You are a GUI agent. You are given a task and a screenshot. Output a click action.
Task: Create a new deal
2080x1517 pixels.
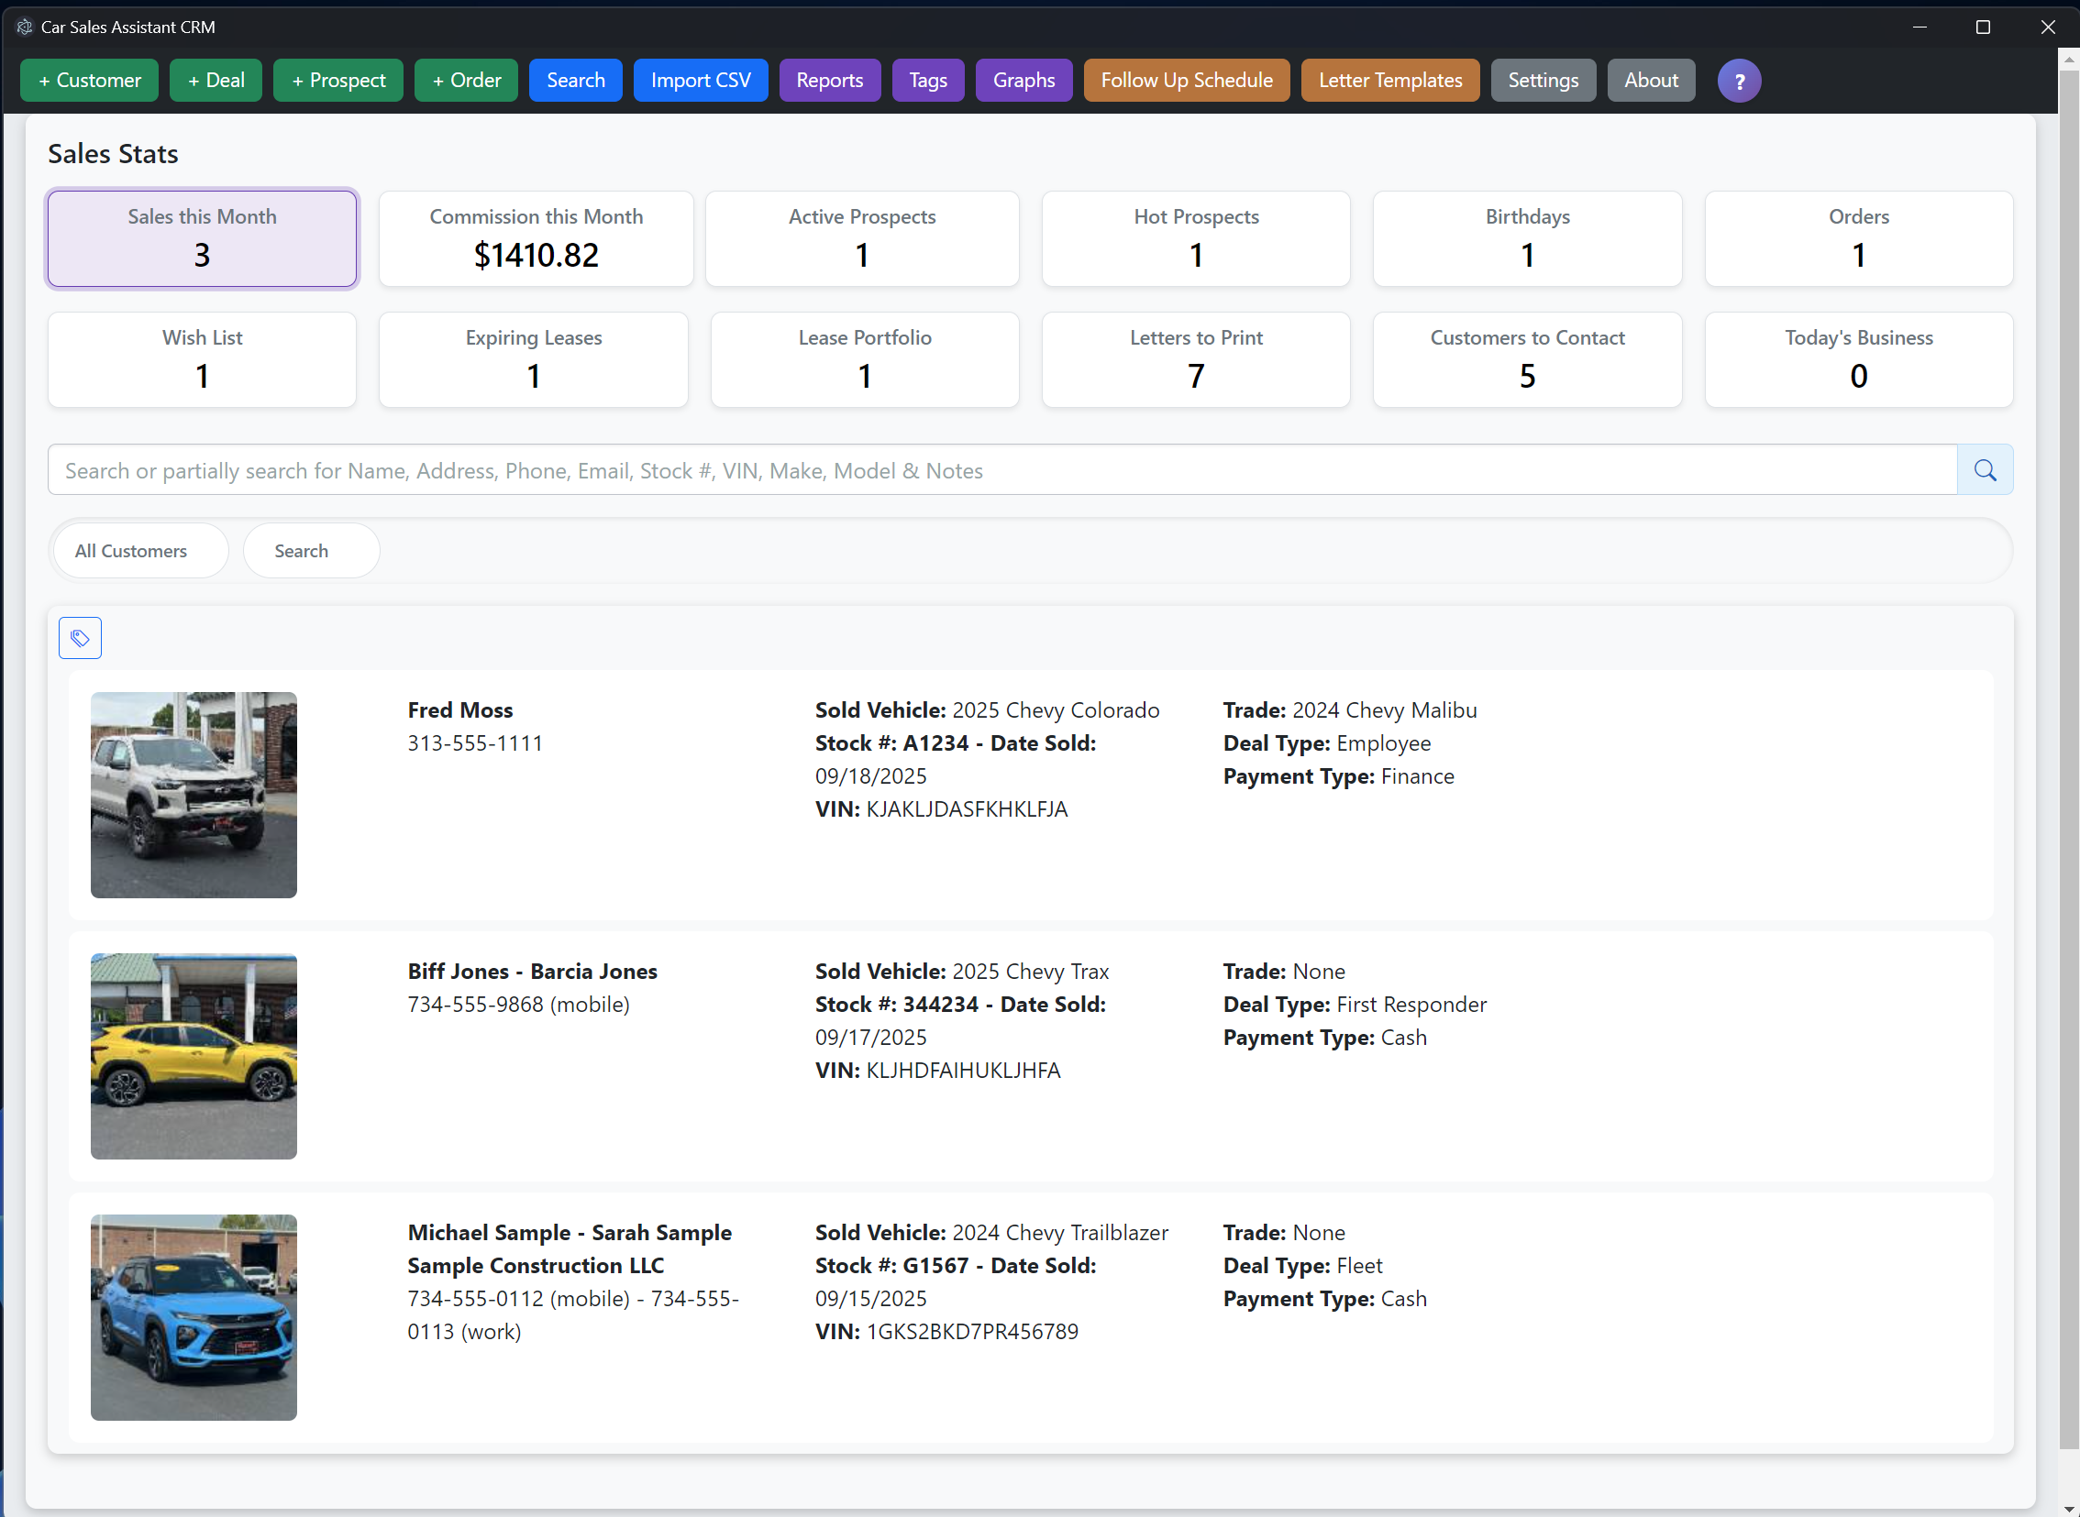[216, 81]
